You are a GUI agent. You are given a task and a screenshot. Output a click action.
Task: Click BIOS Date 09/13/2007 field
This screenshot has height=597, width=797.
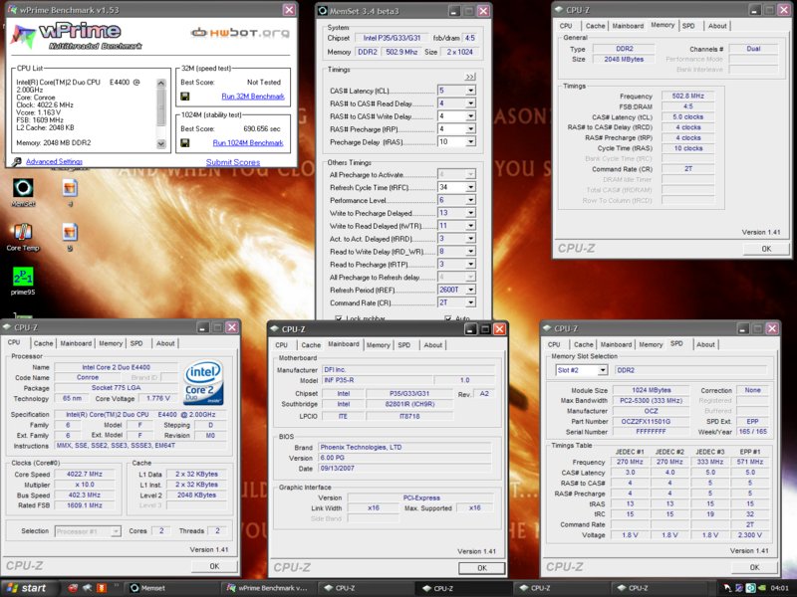point(404,468)
